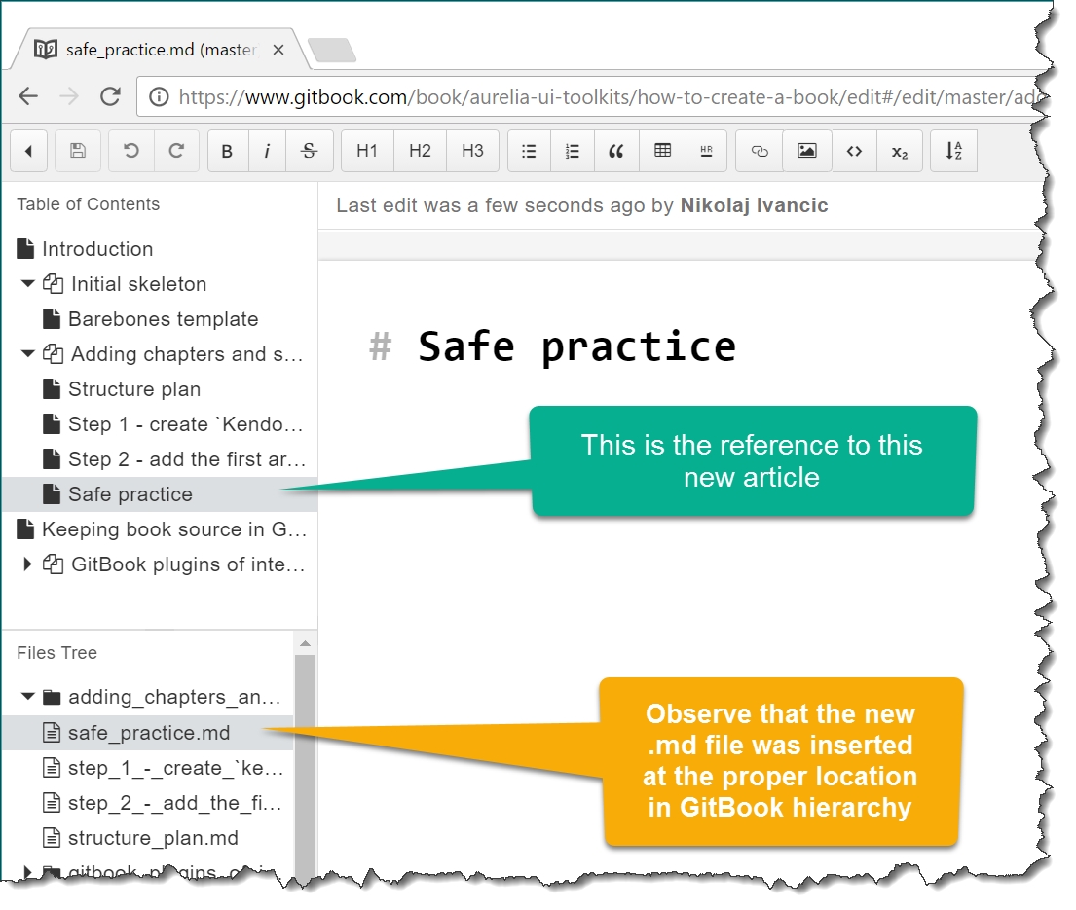
Task: Insert a code block with the code icon
Action: (x=854, y=151)
